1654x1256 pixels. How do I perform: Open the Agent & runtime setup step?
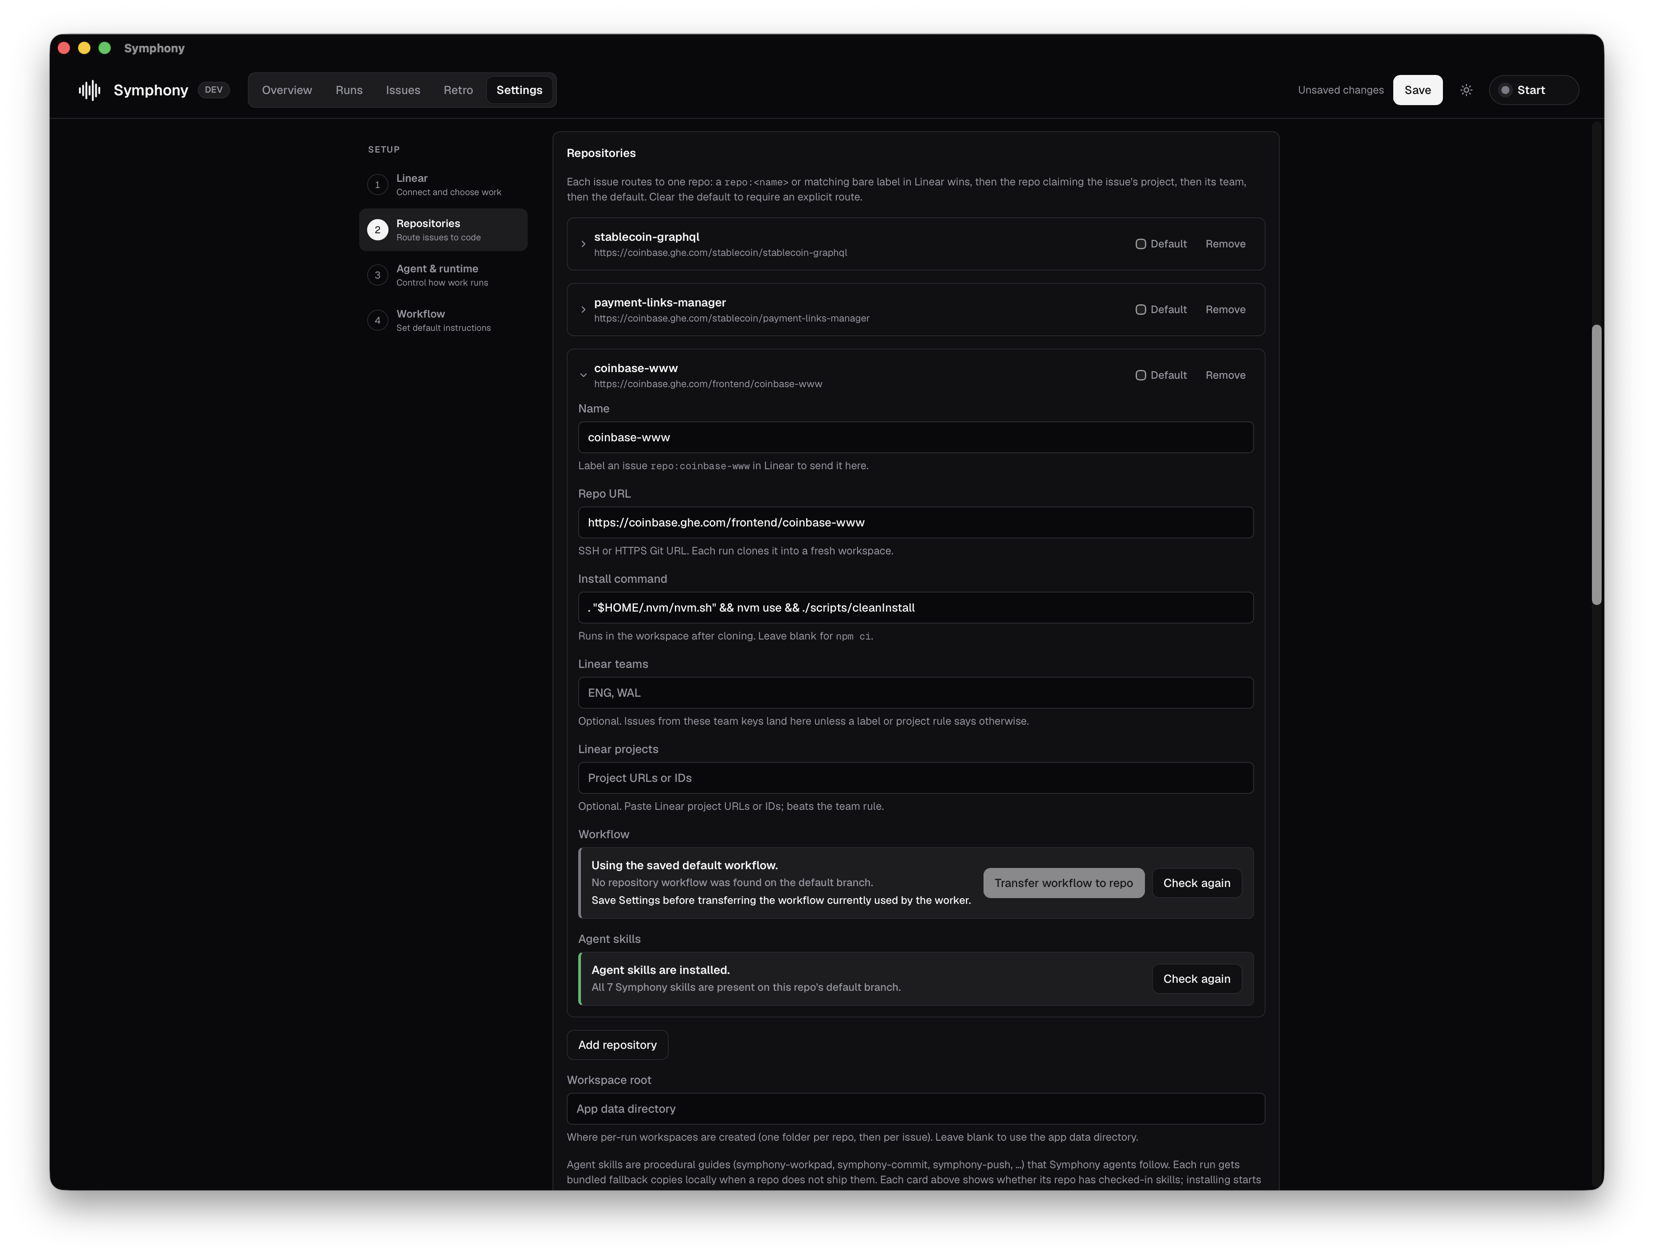click(443, 275)
